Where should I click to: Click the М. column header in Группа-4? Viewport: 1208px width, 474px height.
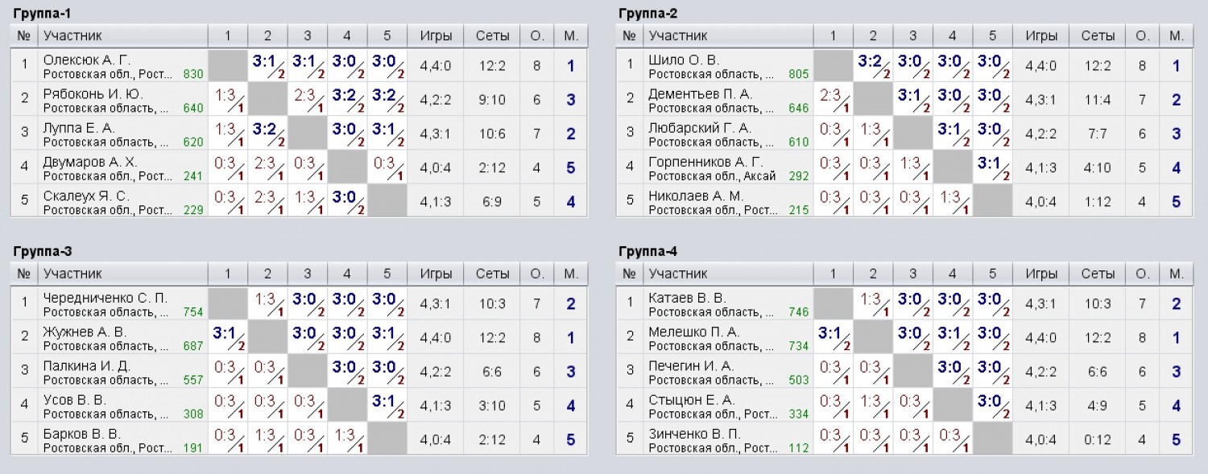click(1176, 274)
